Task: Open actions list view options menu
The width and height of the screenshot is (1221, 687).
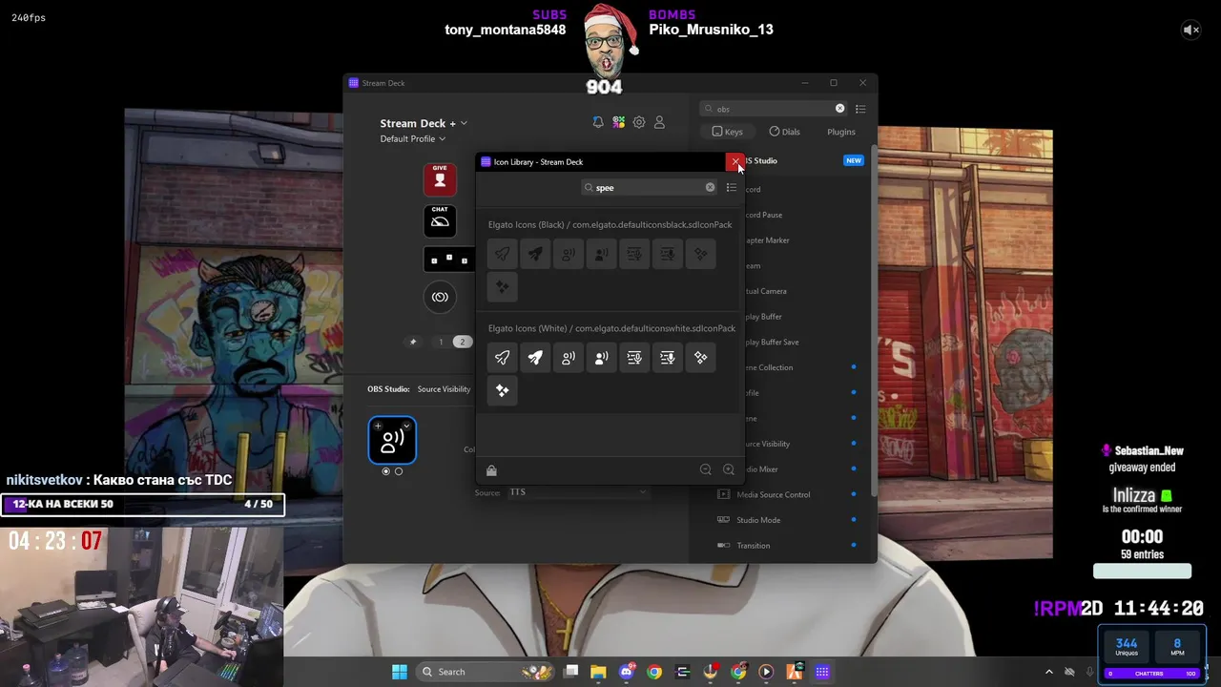Action: (x=860, y=109)
